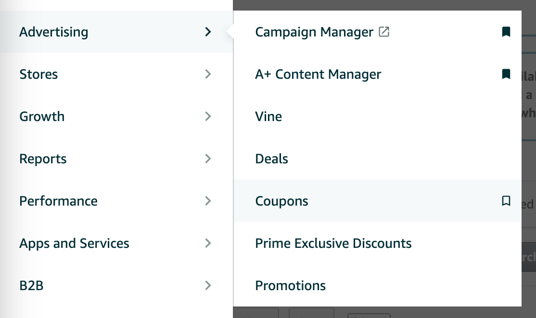Click the Performance chevron arrow
The image size is (536, 318).
[x=208, y=201]
